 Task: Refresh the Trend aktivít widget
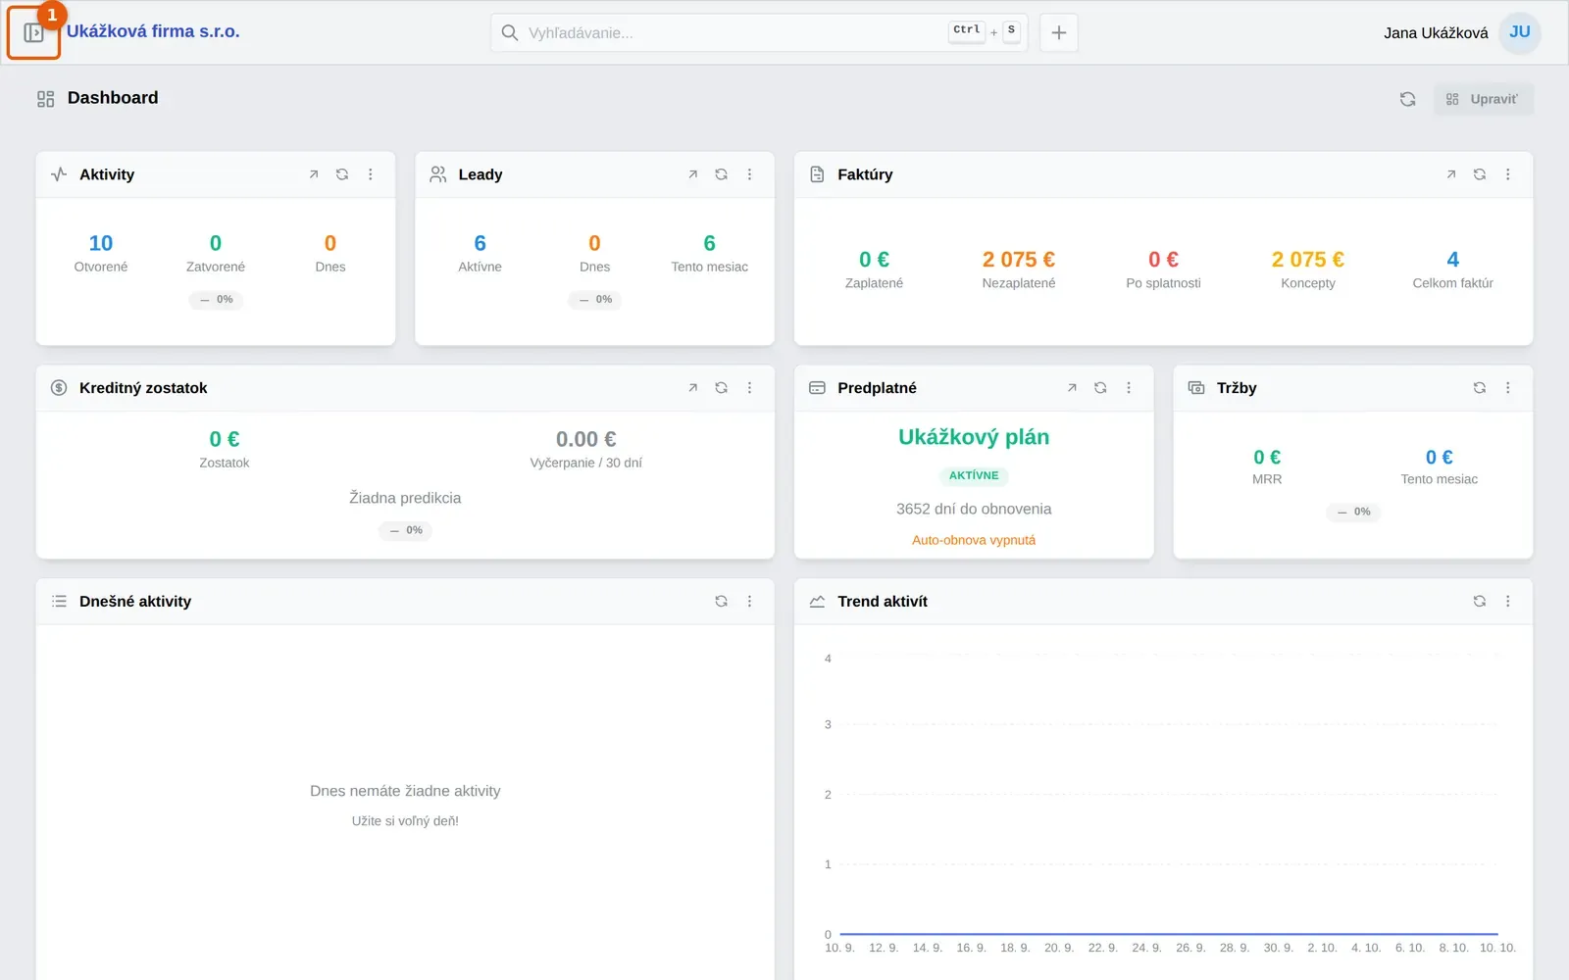click(x=1480, y=602)
